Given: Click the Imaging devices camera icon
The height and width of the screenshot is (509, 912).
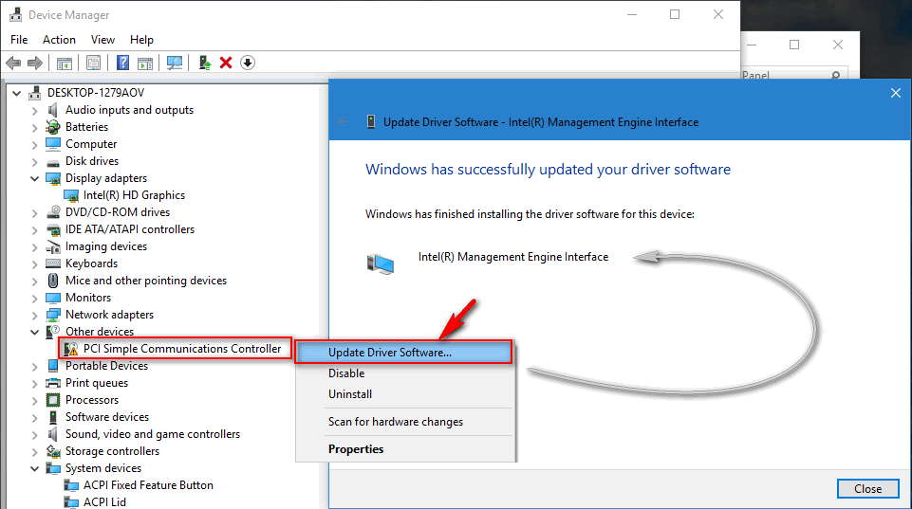Looking at the screenshot, I should tap(53, 246).
